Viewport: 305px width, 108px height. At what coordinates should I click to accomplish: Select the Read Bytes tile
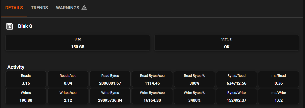(110, 79)
